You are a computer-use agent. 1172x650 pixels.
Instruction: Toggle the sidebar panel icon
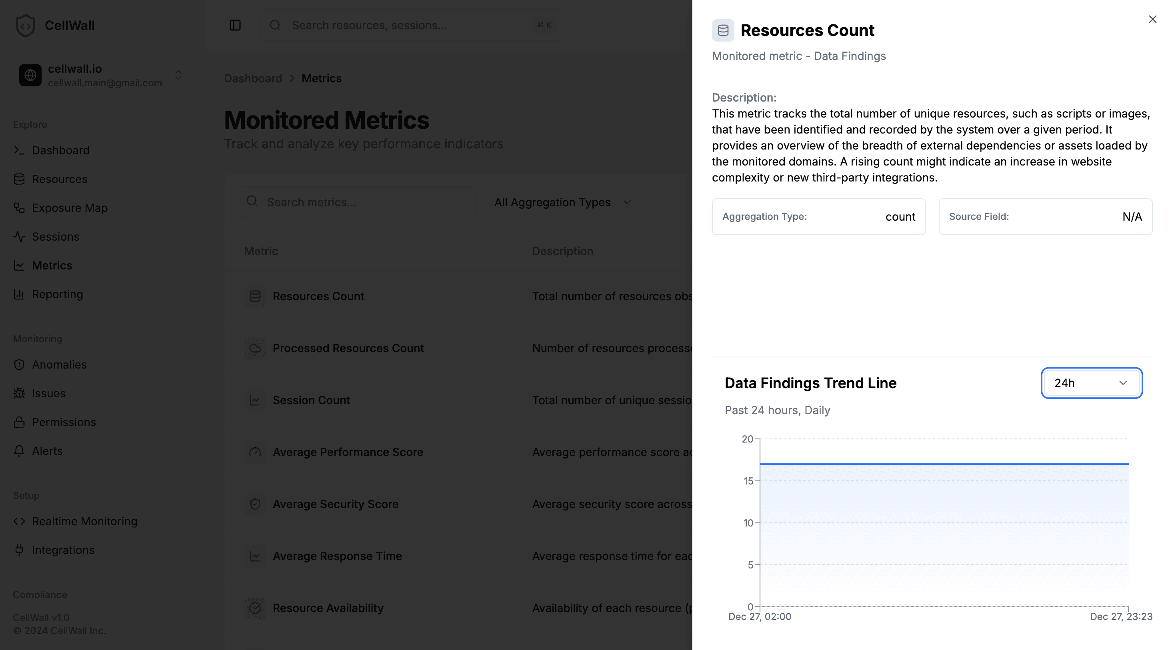(235, 26)
